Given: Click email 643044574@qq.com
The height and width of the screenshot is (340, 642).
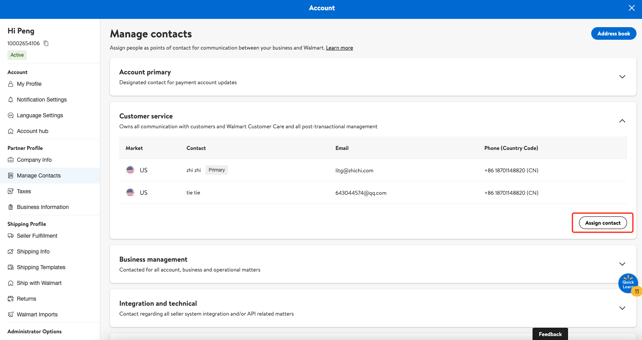Looking at the screenshot, I should tap(361, 193).
